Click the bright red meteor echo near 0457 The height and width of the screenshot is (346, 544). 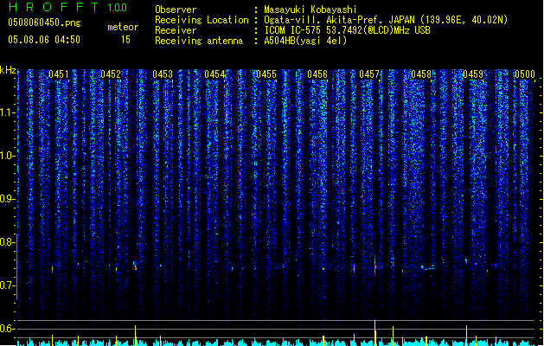pos(375,266)
